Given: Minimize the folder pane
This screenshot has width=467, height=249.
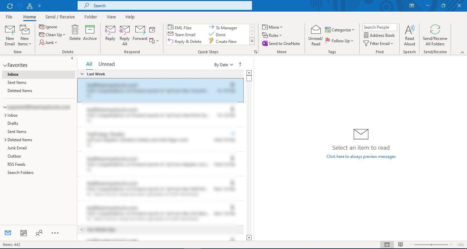Looking at the screenshot, I should (x=72, y=58).
